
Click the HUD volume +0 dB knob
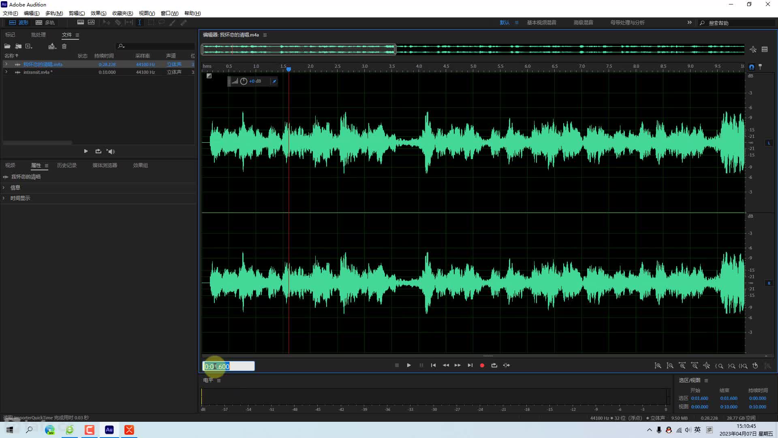tap(244, 82)
